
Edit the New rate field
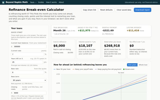coord(27,72)
